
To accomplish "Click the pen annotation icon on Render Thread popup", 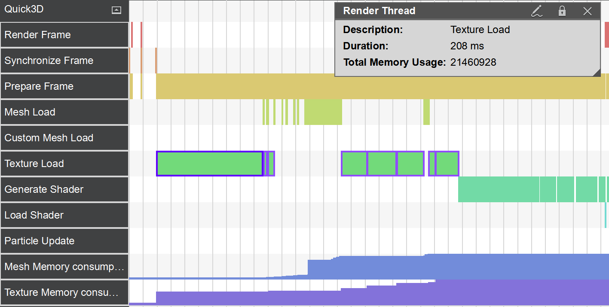I will pyautogui.click(x=537, y=11).
